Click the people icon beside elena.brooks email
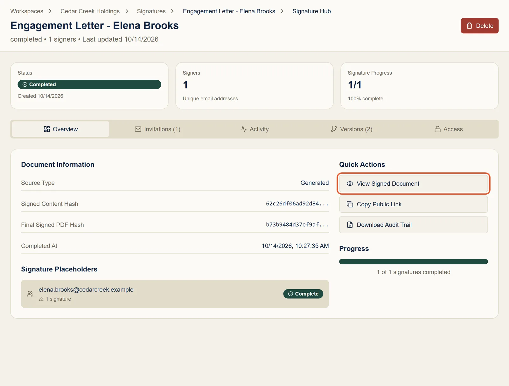The height and width of the screenshot is (386, 509). click(x=30, y=294)
